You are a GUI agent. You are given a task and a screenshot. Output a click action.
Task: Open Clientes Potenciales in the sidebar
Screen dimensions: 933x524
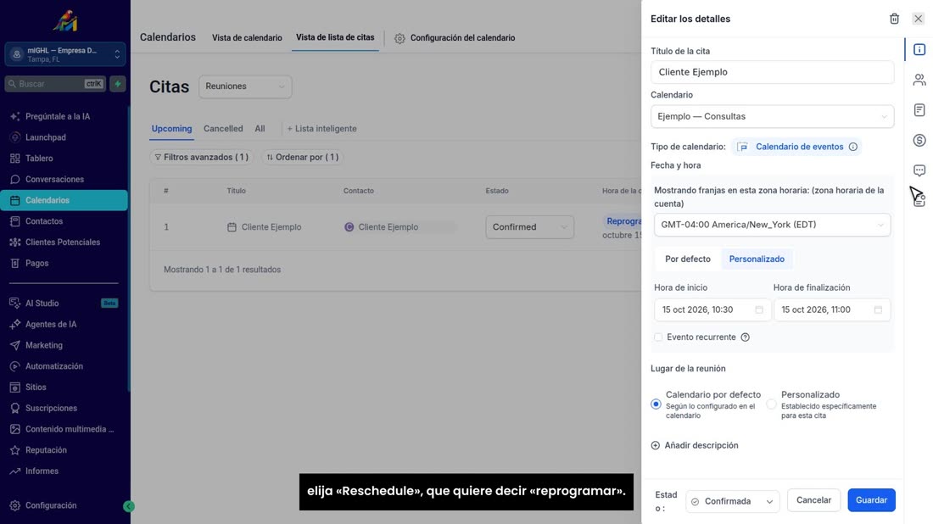pyautogui.click(x=64, y=242)
